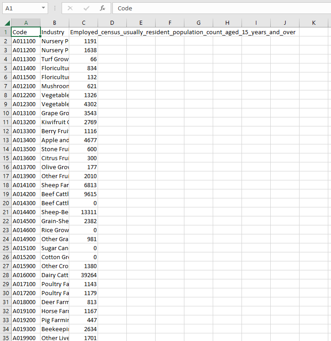Select row 10 header
The width and height of the screenshot is (331, 341).
(x=6, y=113)
